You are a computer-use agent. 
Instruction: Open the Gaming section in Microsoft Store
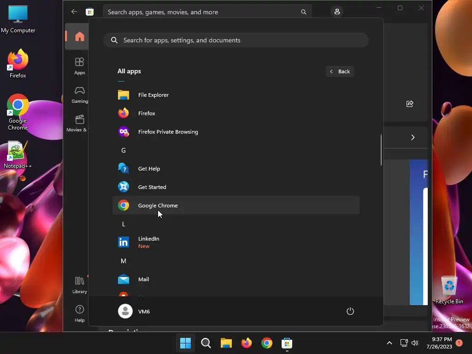tap(79, 95)
